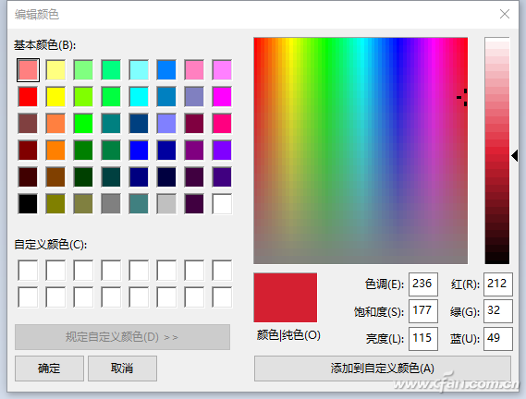Select the orange basic color swatch
This screenshot has width=526, height=399.
[x=55, y=150]
